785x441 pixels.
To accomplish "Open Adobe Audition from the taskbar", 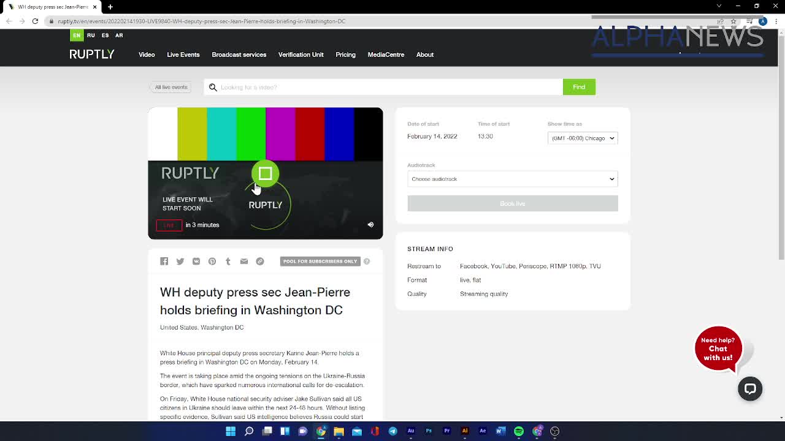I will (x=411, y=431).
